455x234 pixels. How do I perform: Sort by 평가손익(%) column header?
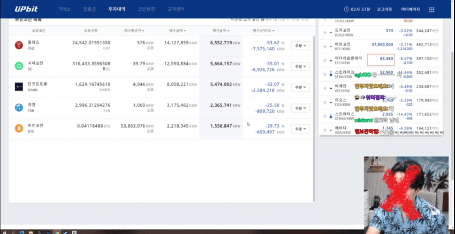tap(264, 30)
